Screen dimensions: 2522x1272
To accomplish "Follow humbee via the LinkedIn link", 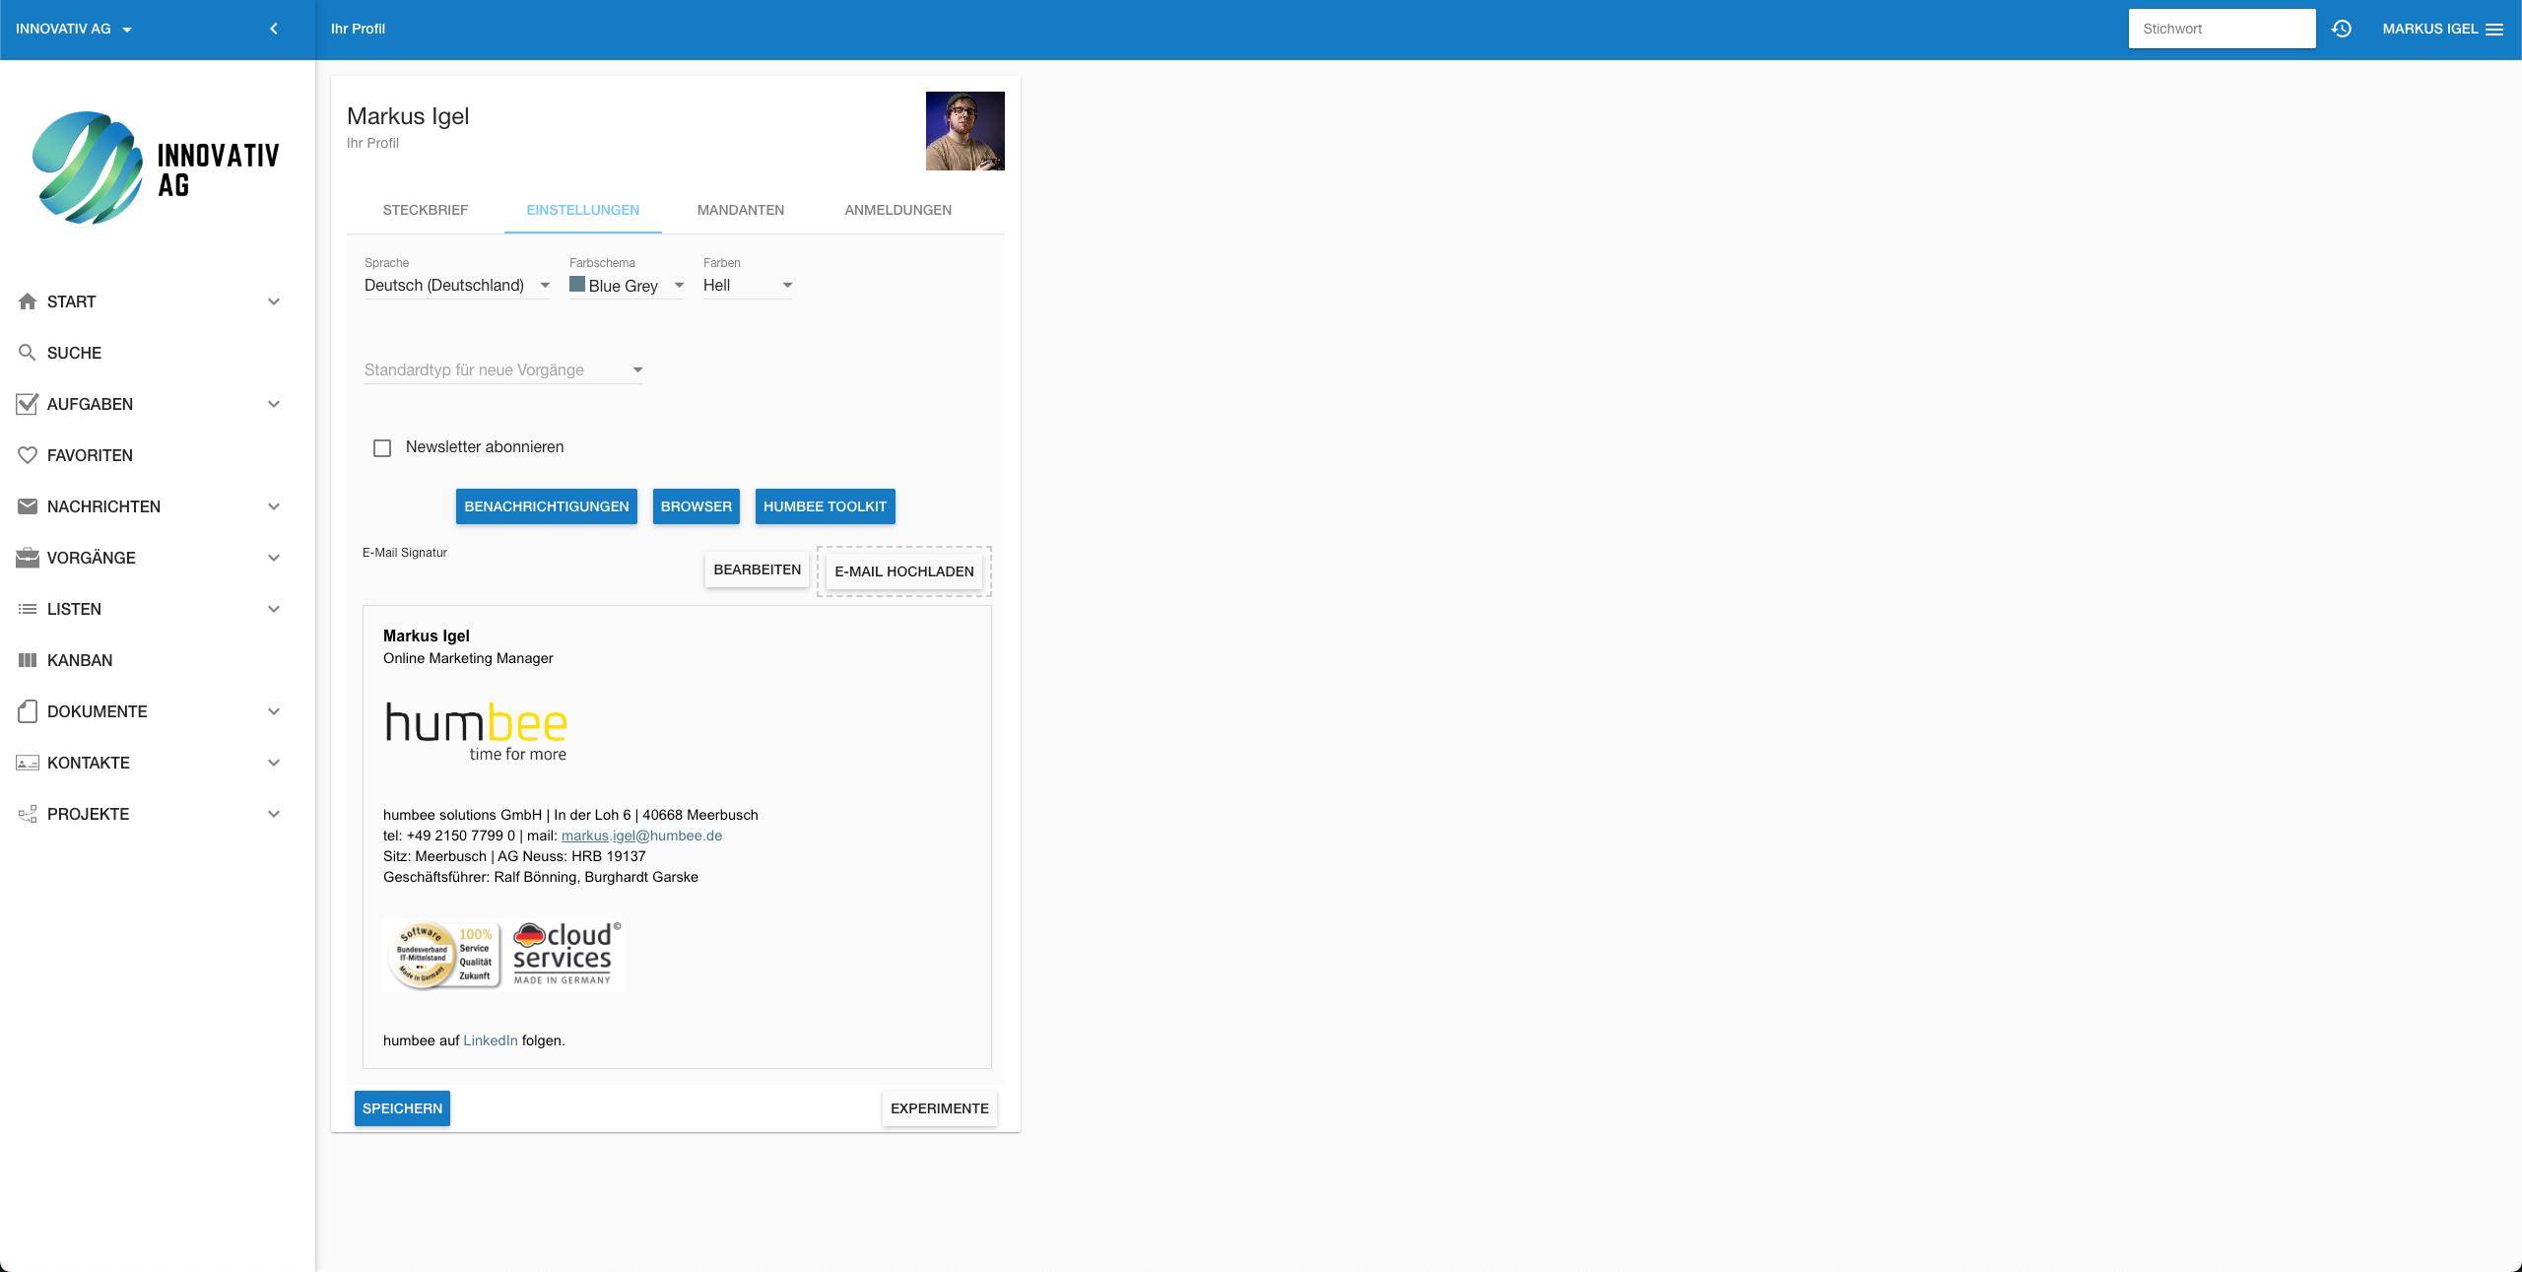I will pos(490,1039).
